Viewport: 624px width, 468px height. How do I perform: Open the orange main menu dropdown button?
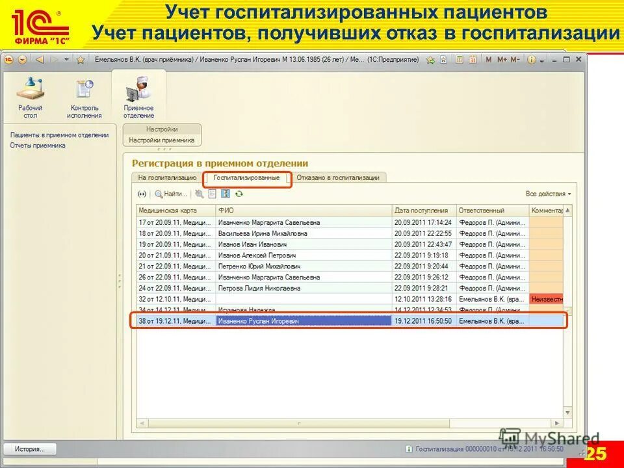coord(23,60)
